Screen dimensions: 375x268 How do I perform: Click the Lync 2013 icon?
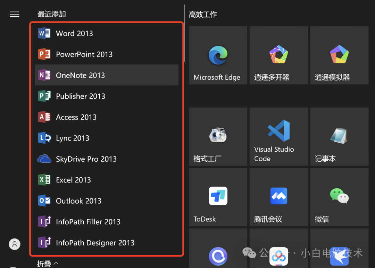44,138
